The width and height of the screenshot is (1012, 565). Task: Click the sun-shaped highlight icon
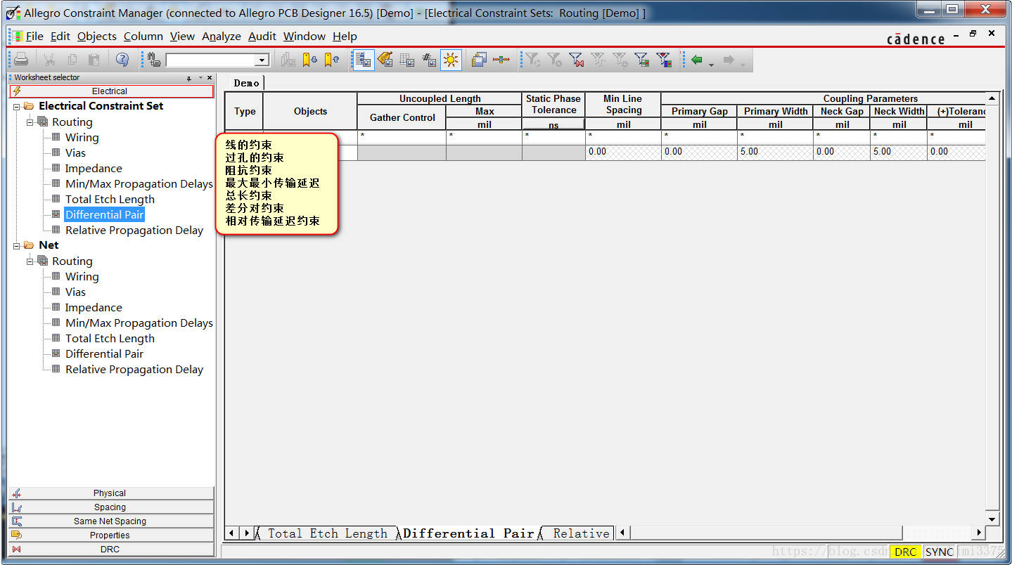click(451, 60)
